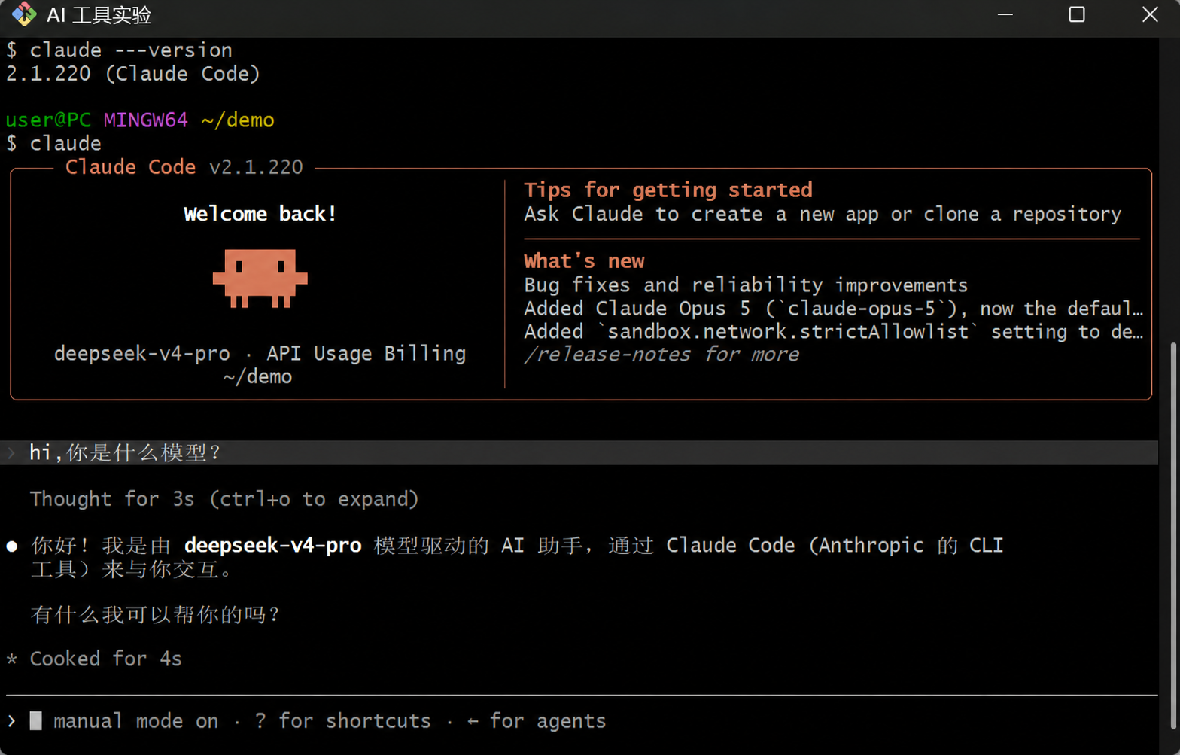Viewport: 1180px width, 755px height.
Task: Click the "Tips for getting started" heading
Action: (668, 190)
